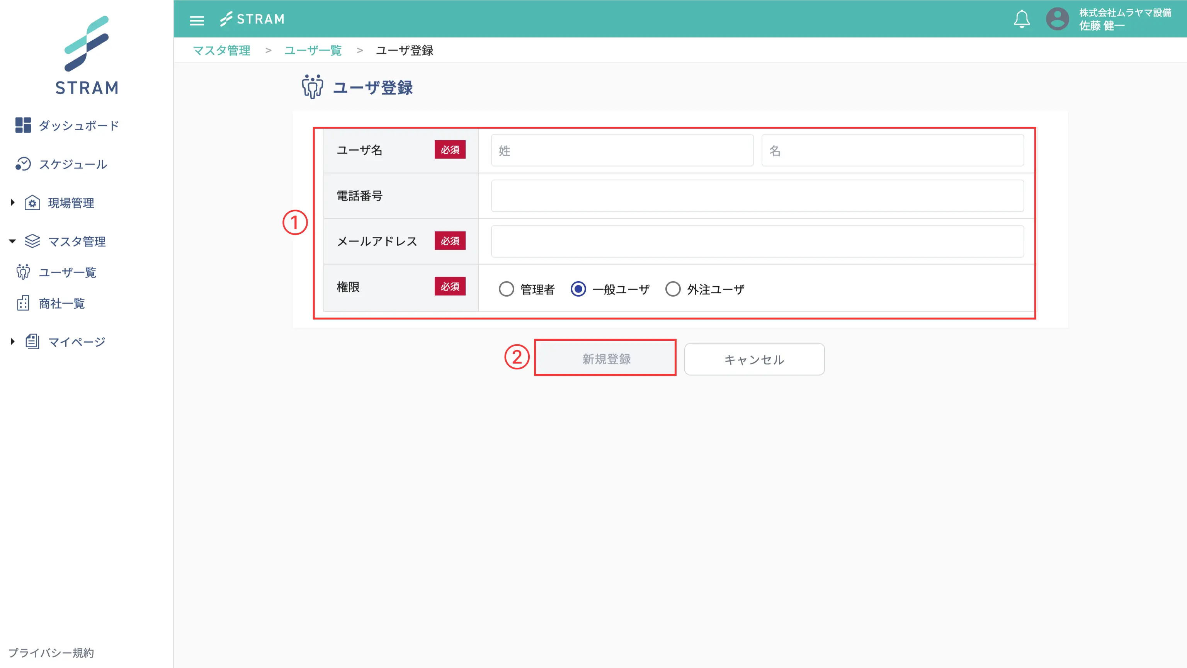Click the schedule clock icon

coord(23,164)
